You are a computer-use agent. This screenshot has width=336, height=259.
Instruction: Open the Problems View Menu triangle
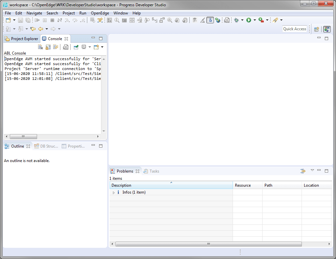312,170
